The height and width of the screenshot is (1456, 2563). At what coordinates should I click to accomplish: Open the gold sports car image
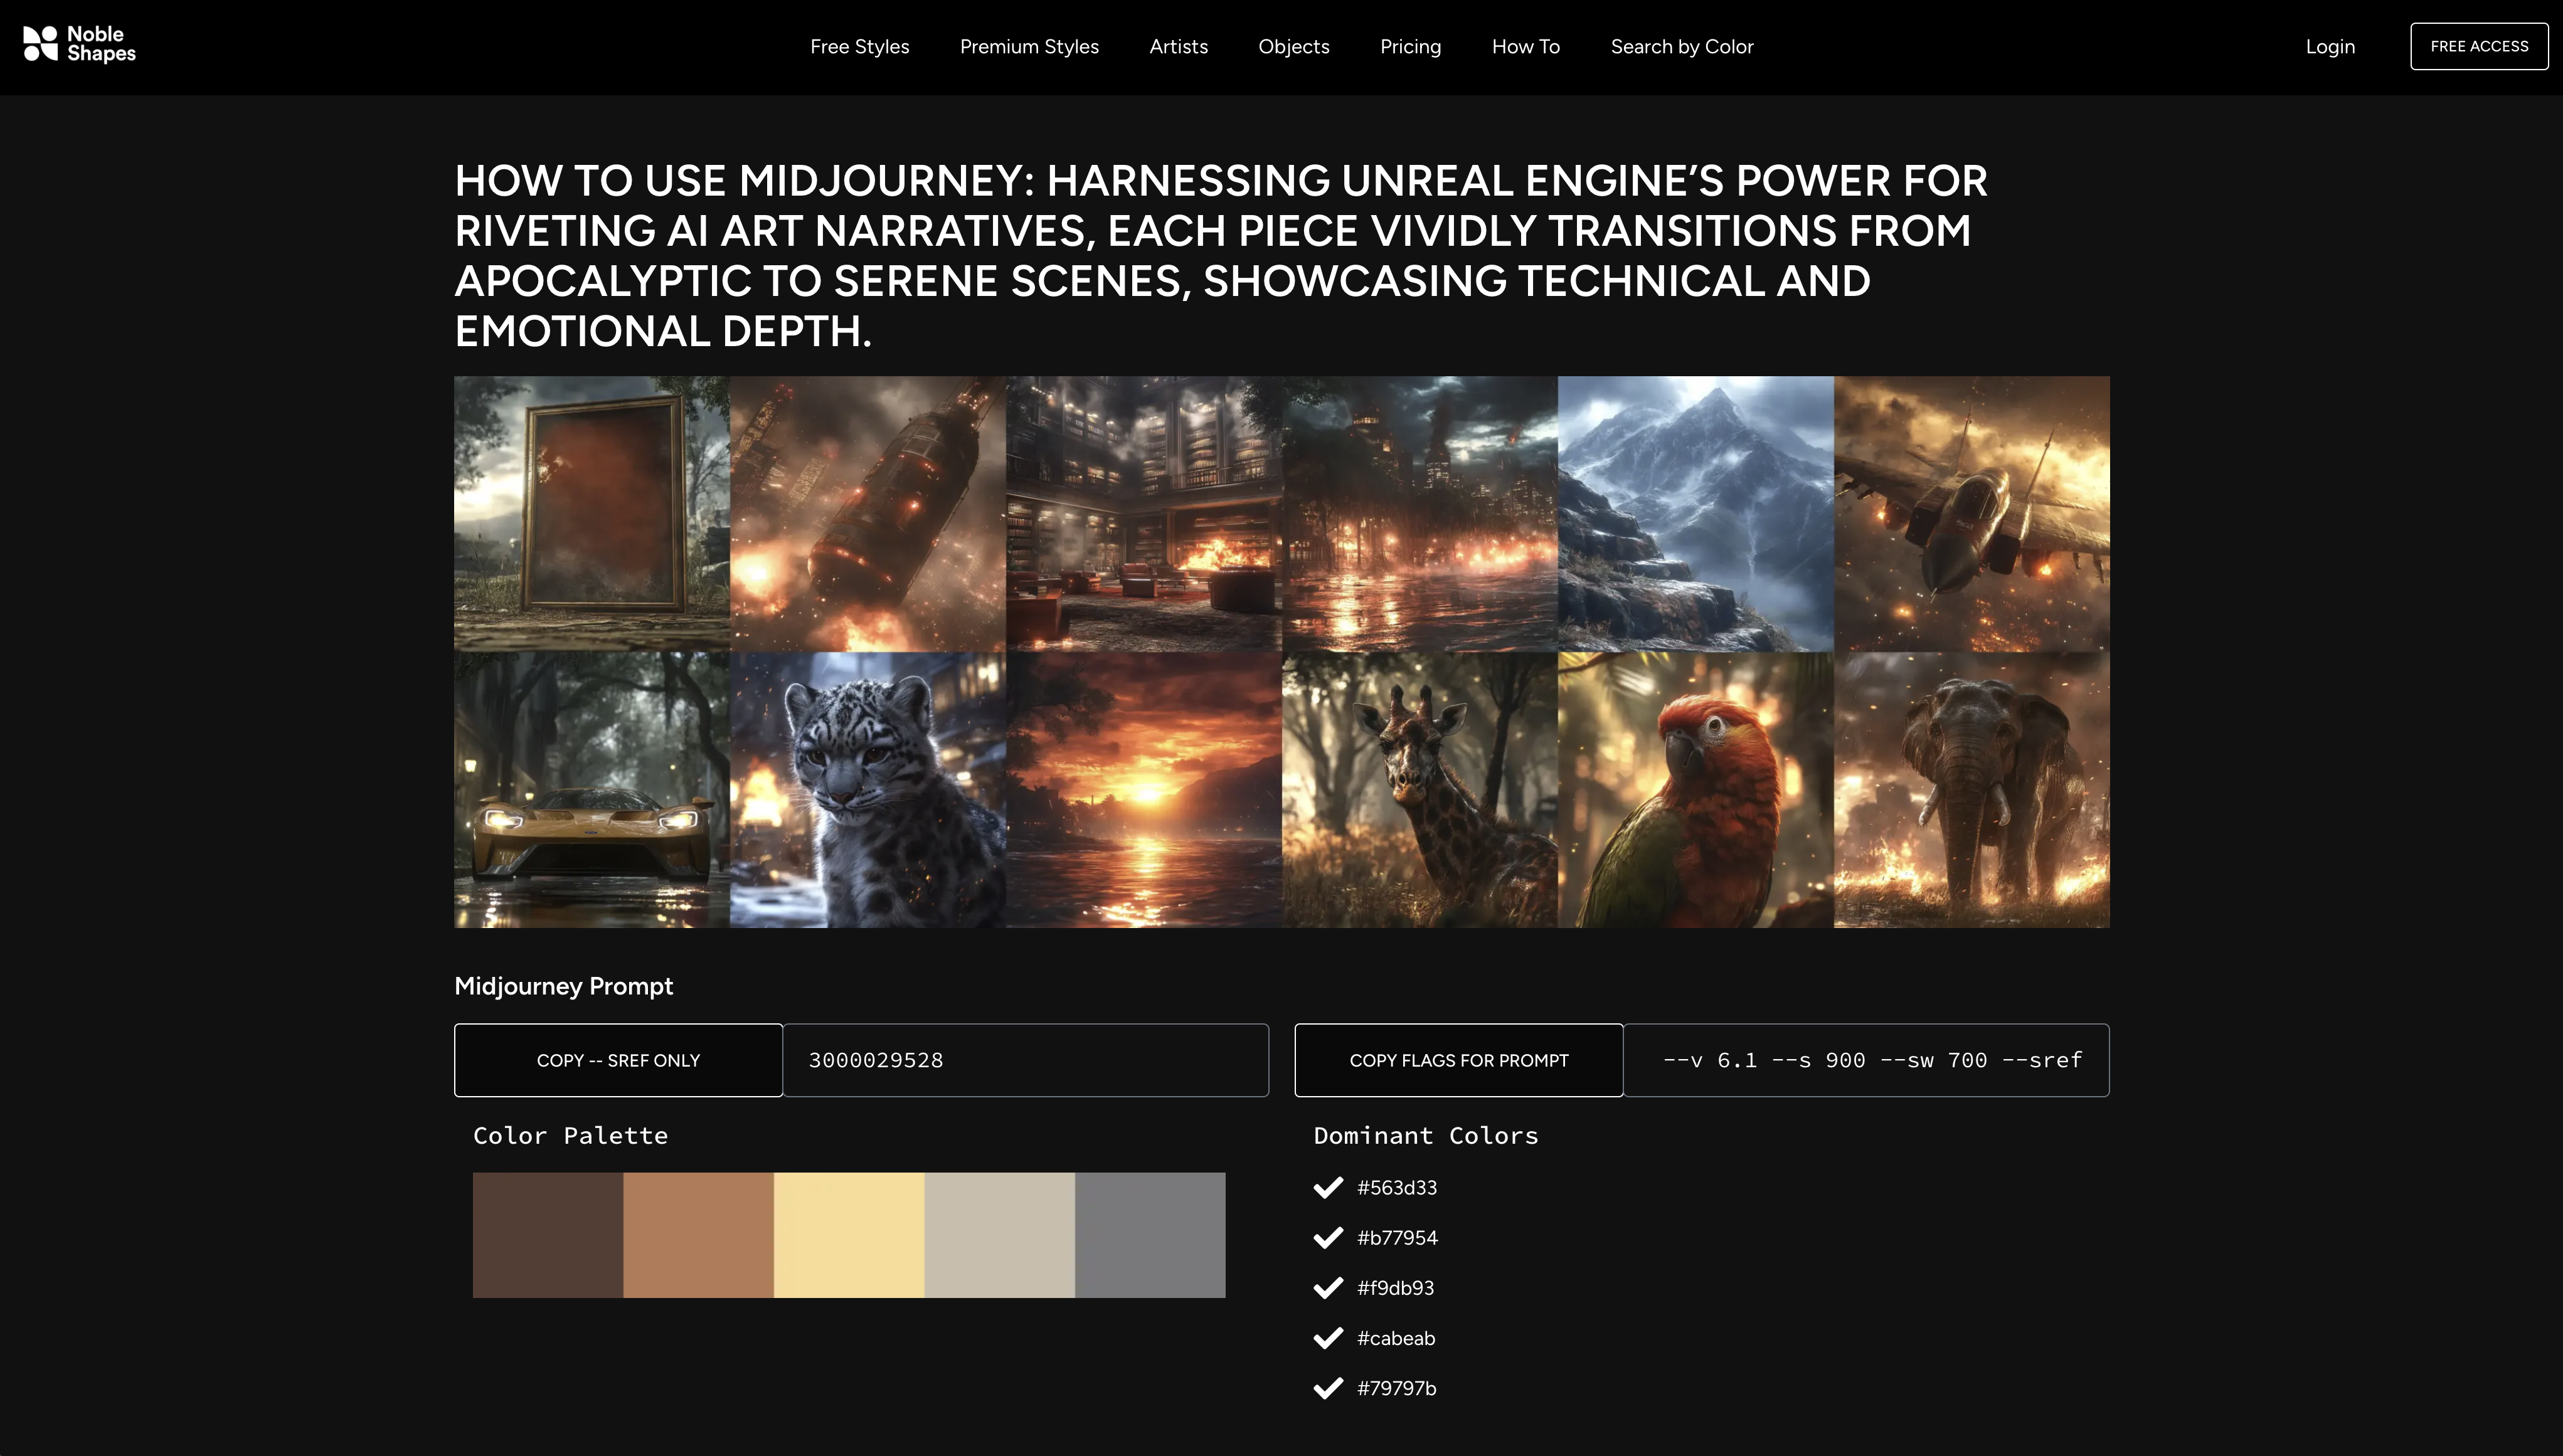coord(592,790)
